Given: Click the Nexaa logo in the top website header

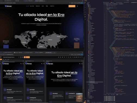Looking at the screenshot, I should (8, 6).
